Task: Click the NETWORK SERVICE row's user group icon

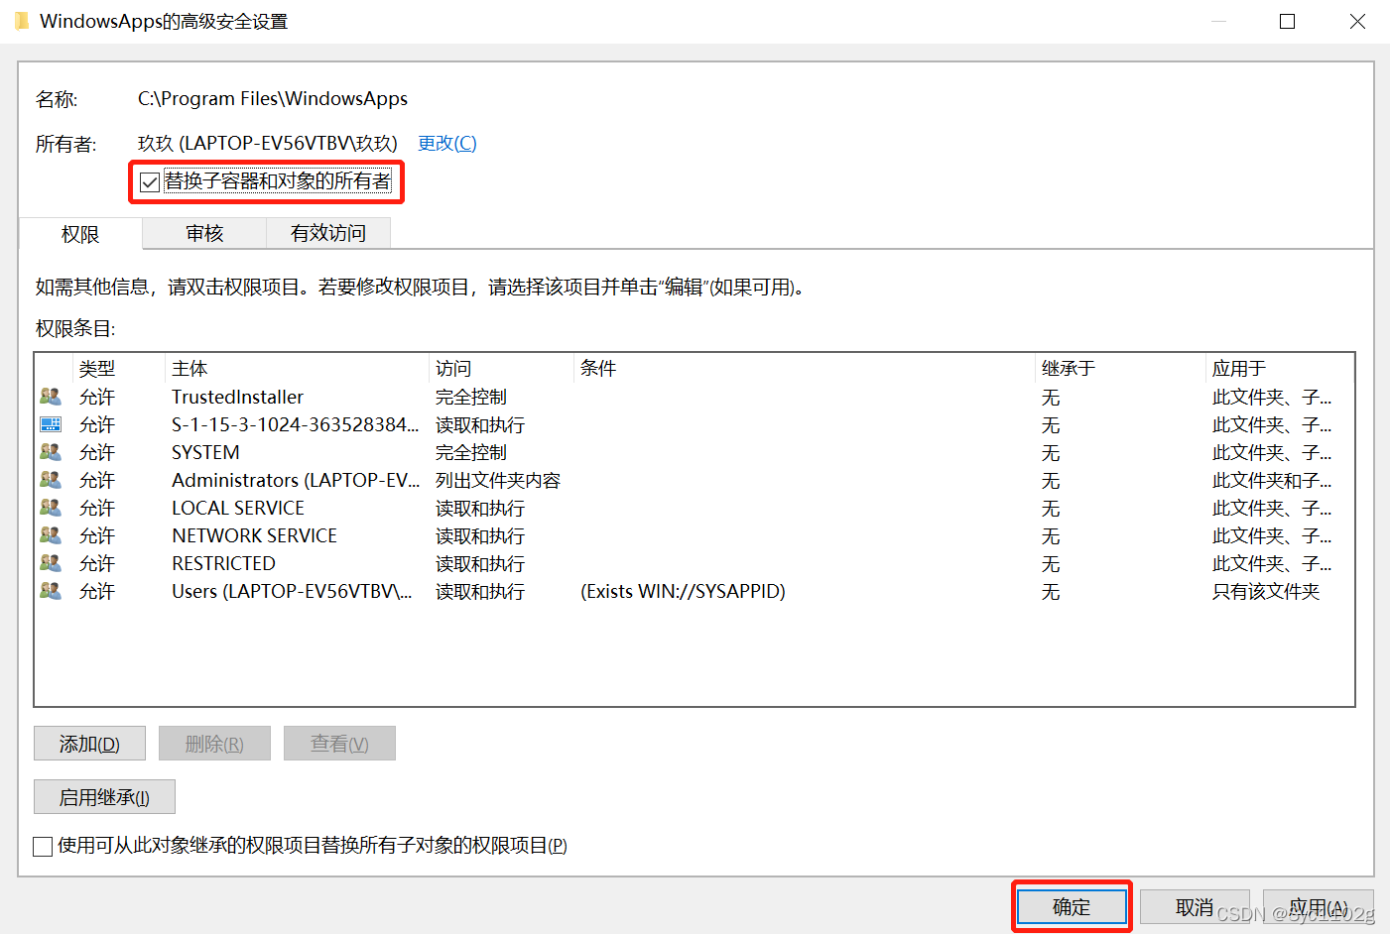Action: [51, 535]
